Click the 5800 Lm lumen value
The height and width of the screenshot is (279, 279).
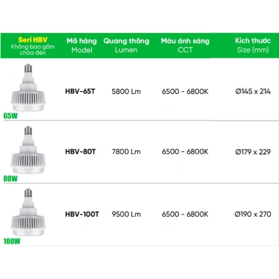[126, 92]
